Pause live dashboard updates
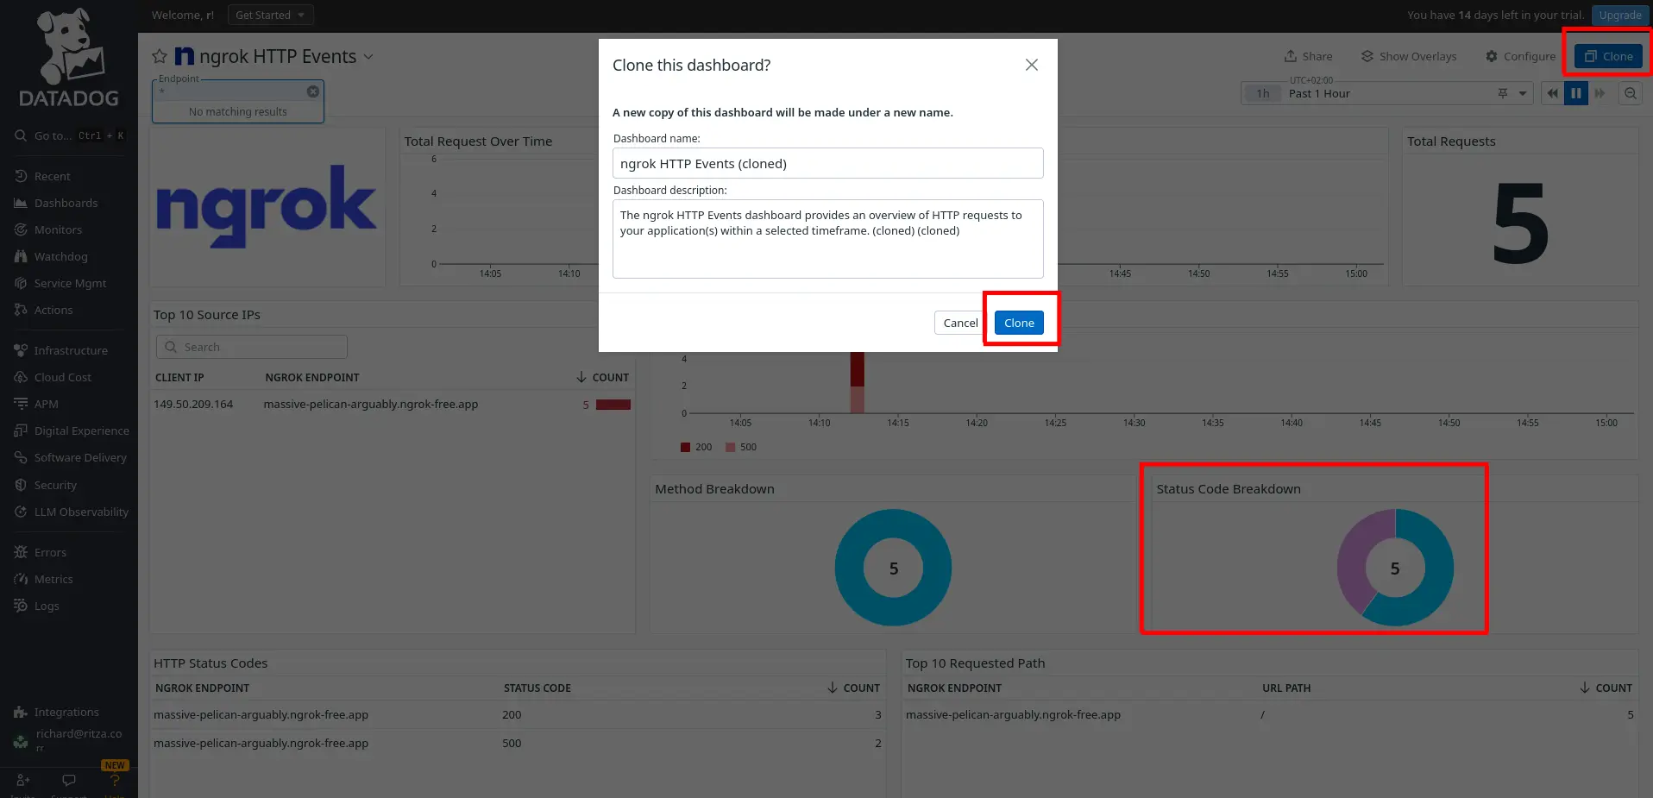The image size is (1653, 798). click(1576, 93)
